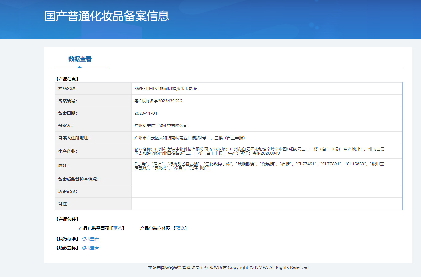Image resolution: width=421 pixels, height=277 pixels.
Task: Click the 产品名称 row label
Action: pyautogui.click(x=67, y=89)
